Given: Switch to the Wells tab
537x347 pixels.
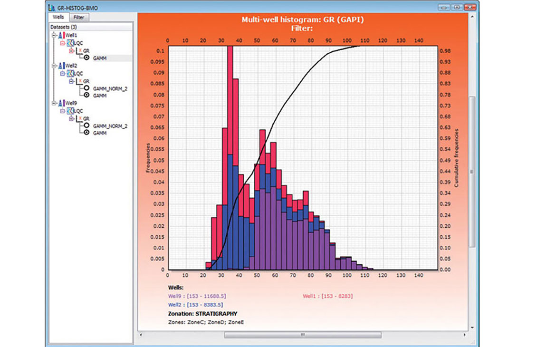Looking at the screenshot, I should 58,17.
